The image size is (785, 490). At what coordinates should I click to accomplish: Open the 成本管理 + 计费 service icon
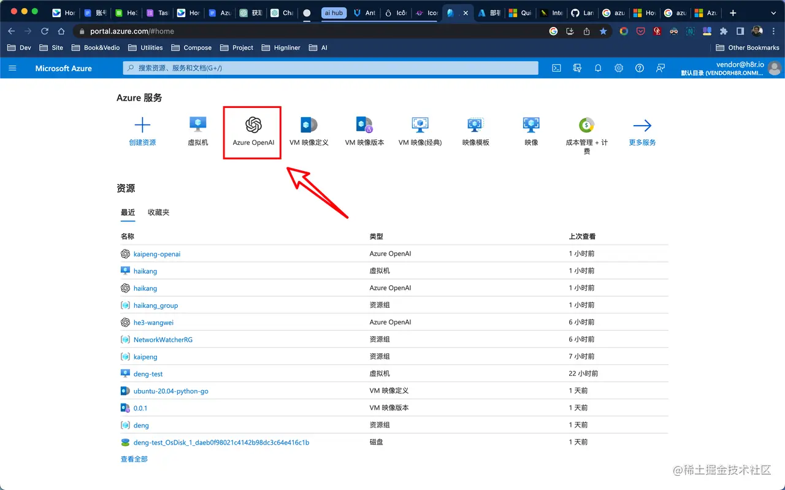click(587, 124)
